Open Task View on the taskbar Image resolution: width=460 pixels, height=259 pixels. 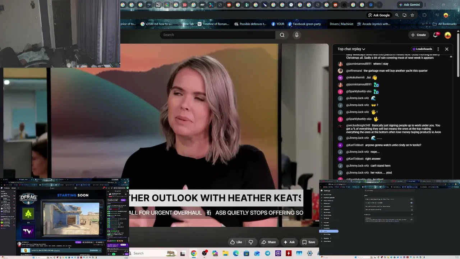[x=183, y=253]
